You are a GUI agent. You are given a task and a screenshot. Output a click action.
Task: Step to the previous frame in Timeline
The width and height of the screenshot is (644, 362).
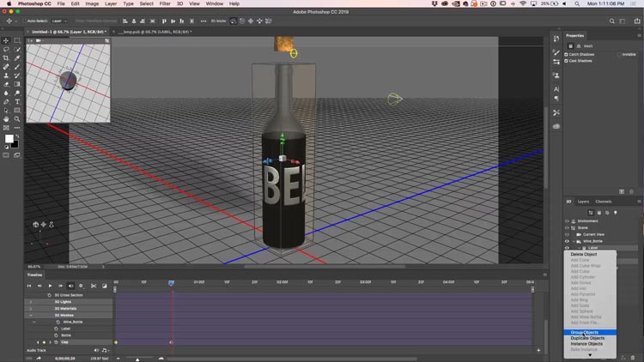pos(39,286)
